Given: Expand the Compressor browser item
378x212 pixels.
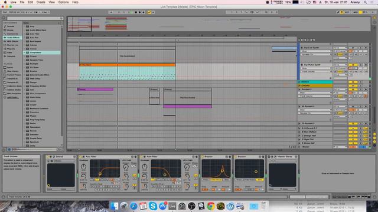Looking at the screenshot, I should click(x=25, y=52).
